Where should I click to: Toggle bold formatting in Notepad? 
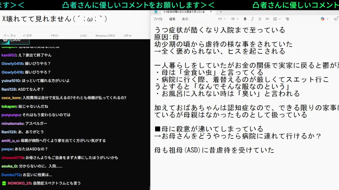point(245,19)
